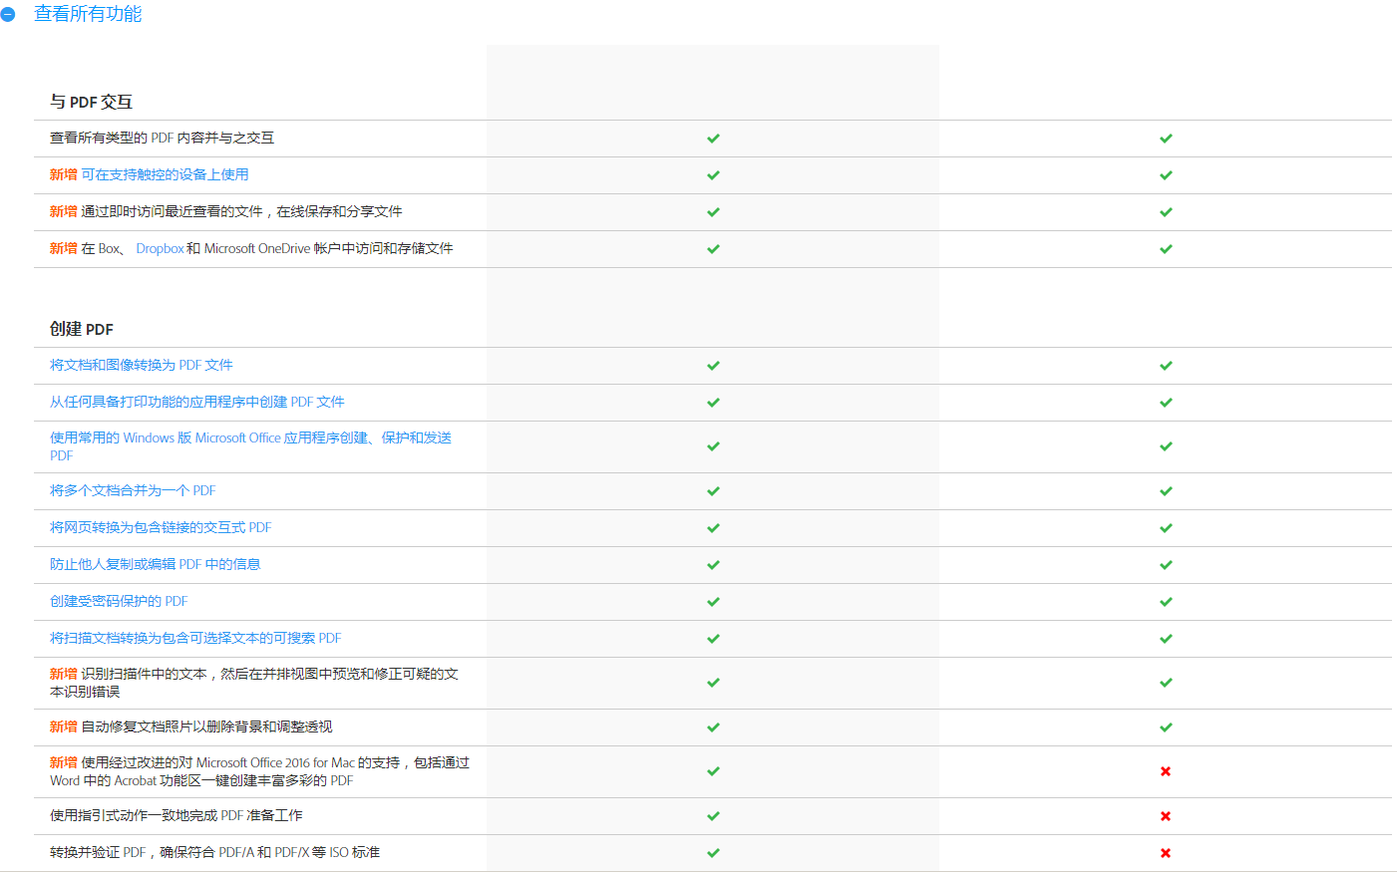The image size is (1397, 872).
Task: Click first-column checkmark for 将文档和图像转换为 PDF row
Action: 713,366
